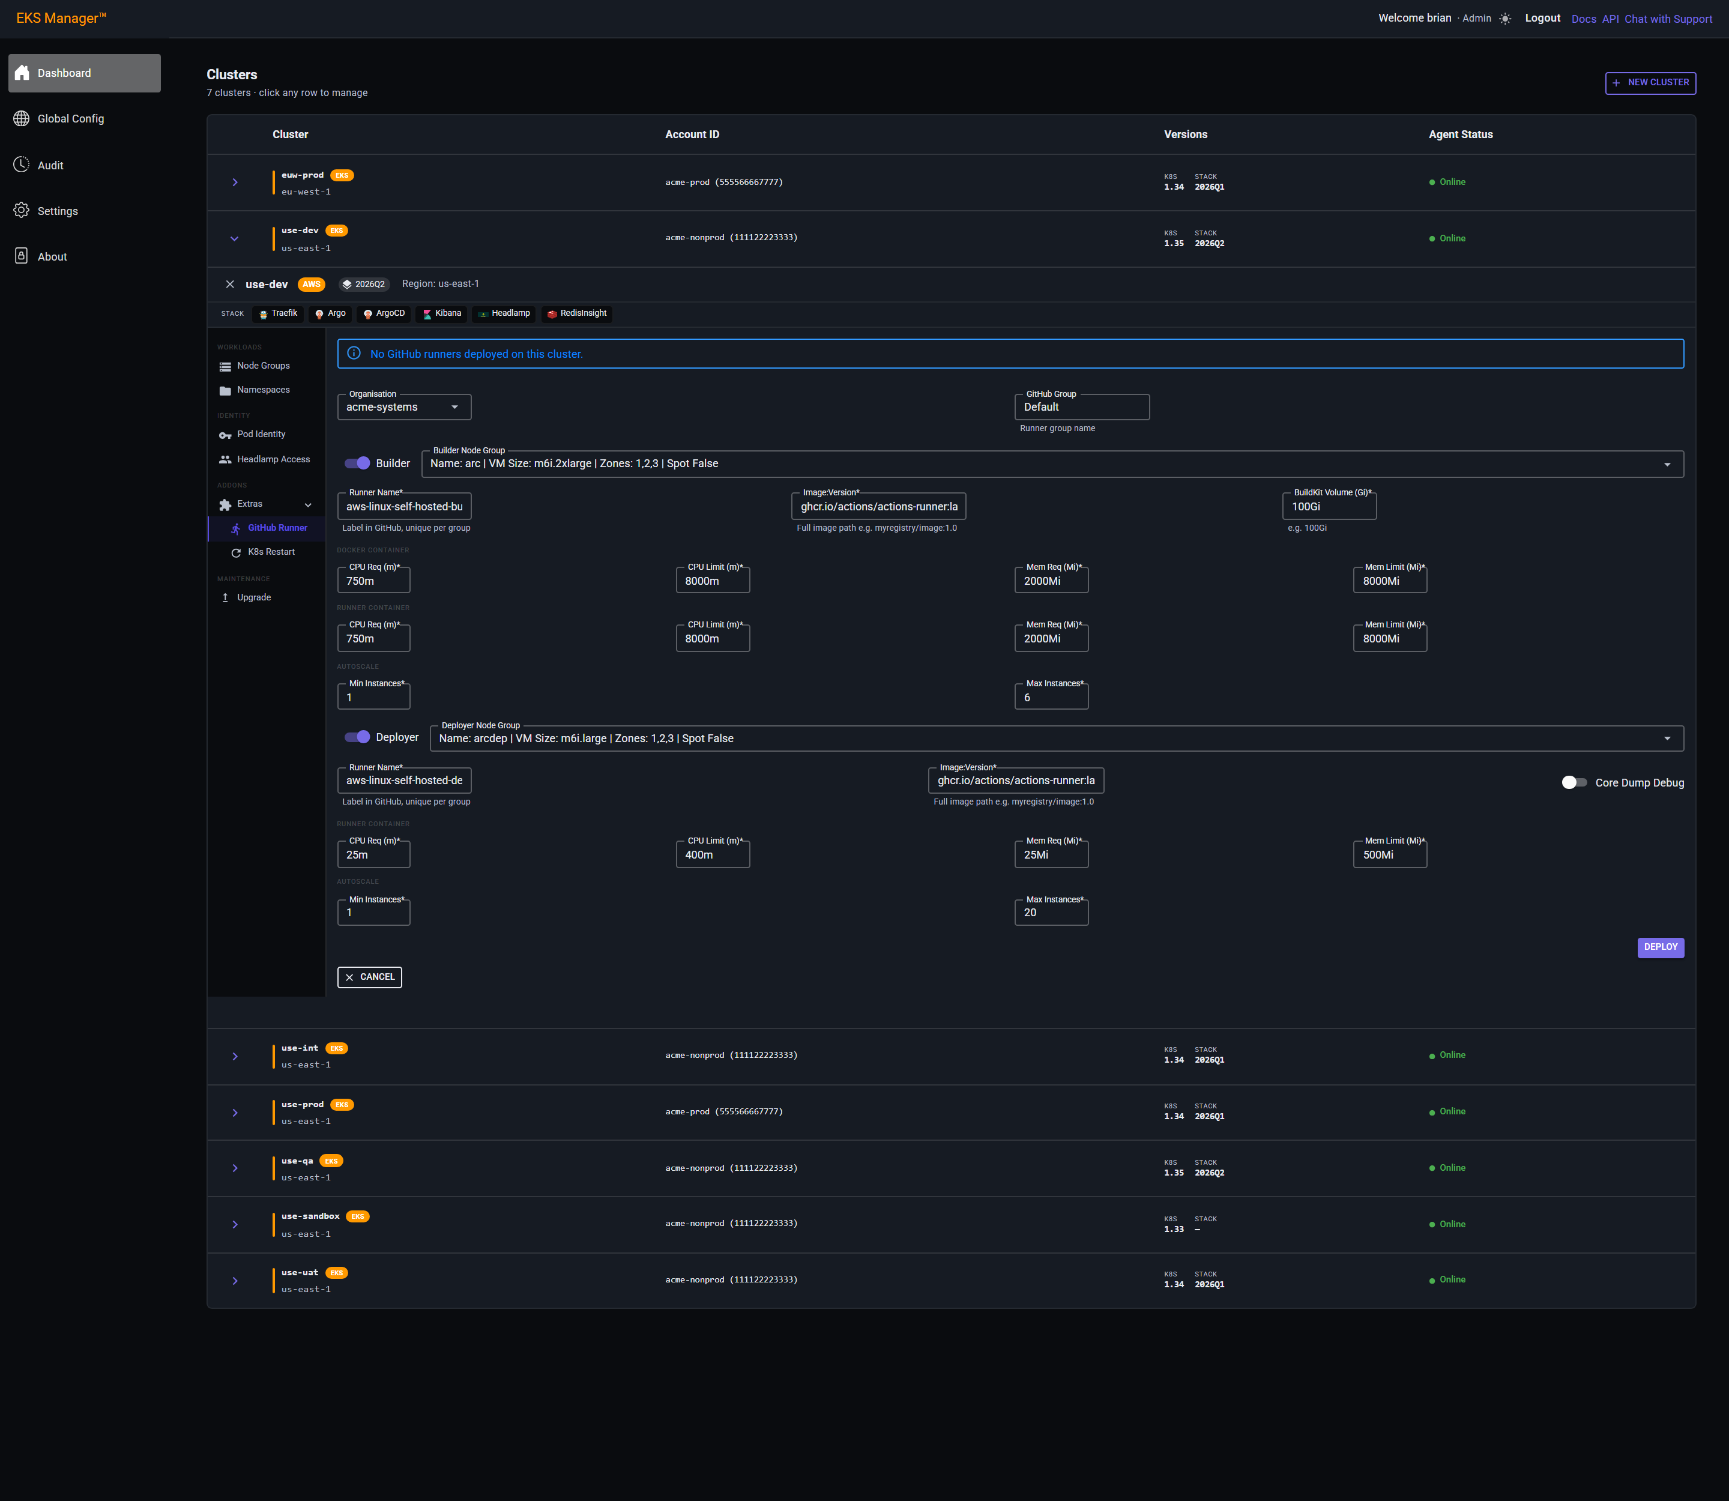The image size is (1729, 1501).
Task: Click the Builder Max Instances field
Action: tap(1051, 697)
